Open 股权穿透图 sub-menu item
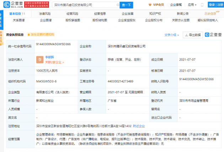This screenshot has height=152, width=224. pos(73,20)
